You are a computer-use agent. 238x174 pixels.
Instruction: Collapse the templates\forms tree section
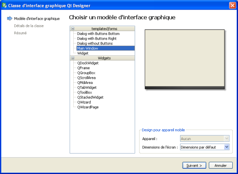point(73,28)
